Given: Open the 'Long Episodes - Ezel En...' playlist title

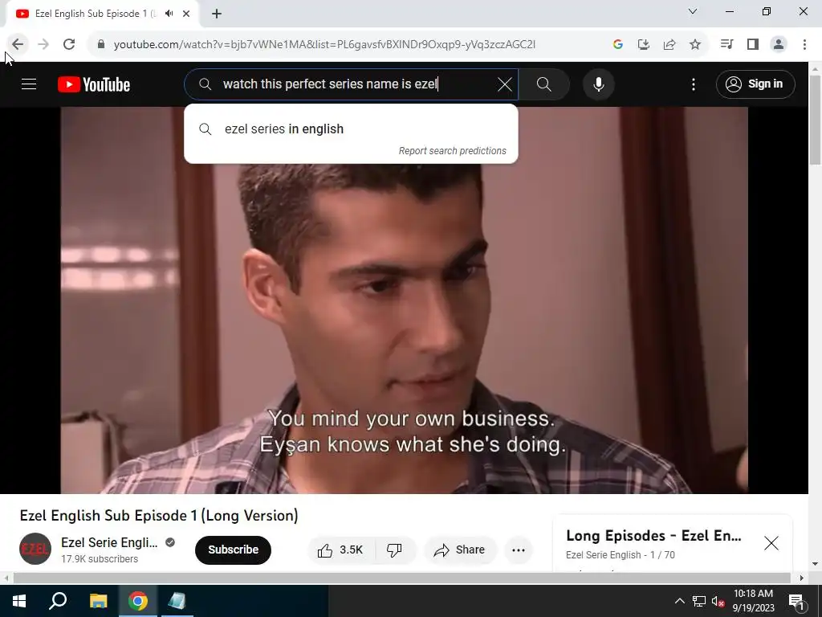Looking at the screenshot, I should click(653, 536).
